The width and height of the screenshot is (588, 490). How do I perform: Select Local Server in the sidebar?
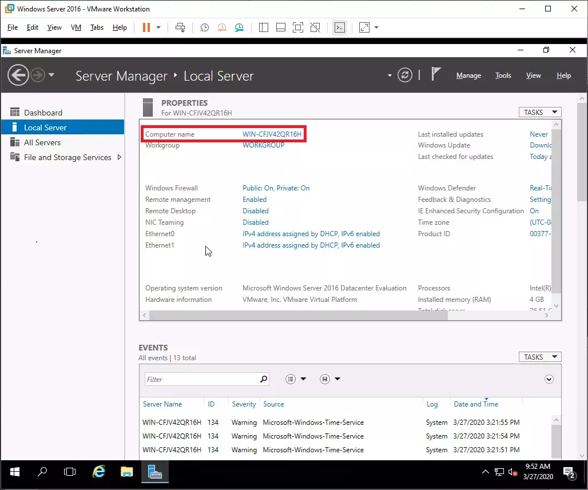click(62, 128)
